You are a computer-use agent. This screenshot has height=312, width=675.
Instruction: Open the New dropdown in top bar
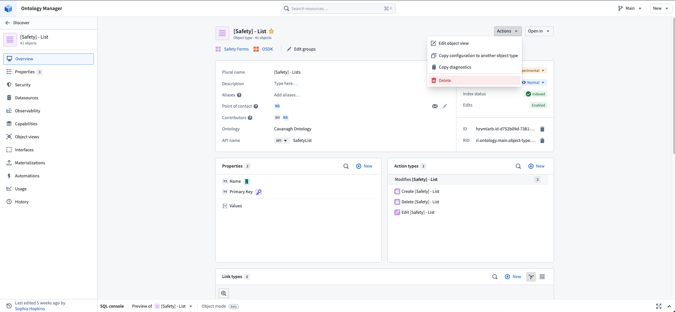pos(661,8)
